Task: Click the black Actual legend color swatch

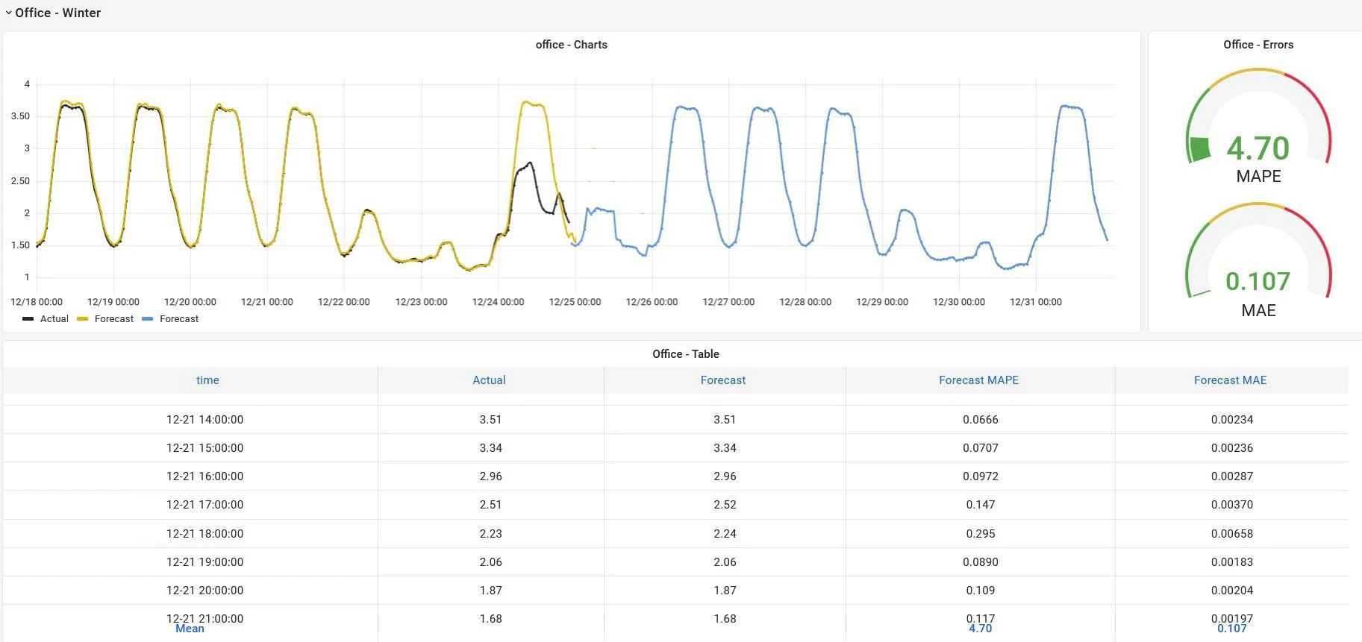Action: (x=28, y=319)
